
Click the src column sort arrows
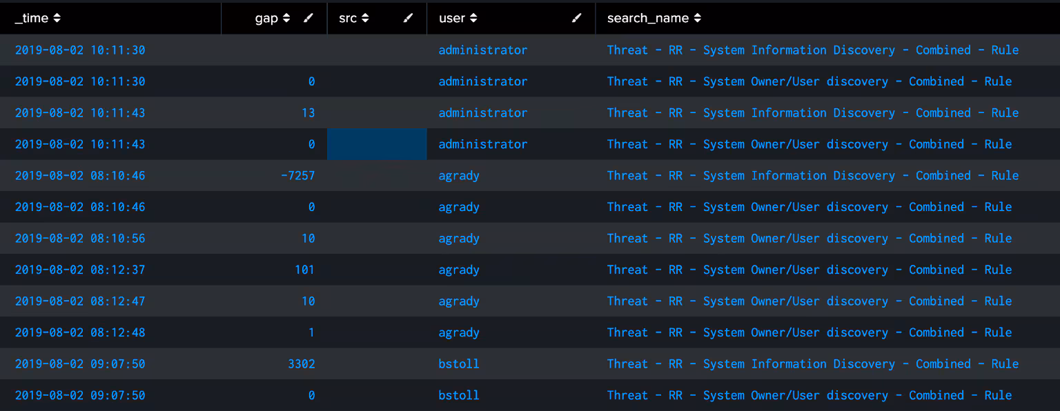point(365,18)
